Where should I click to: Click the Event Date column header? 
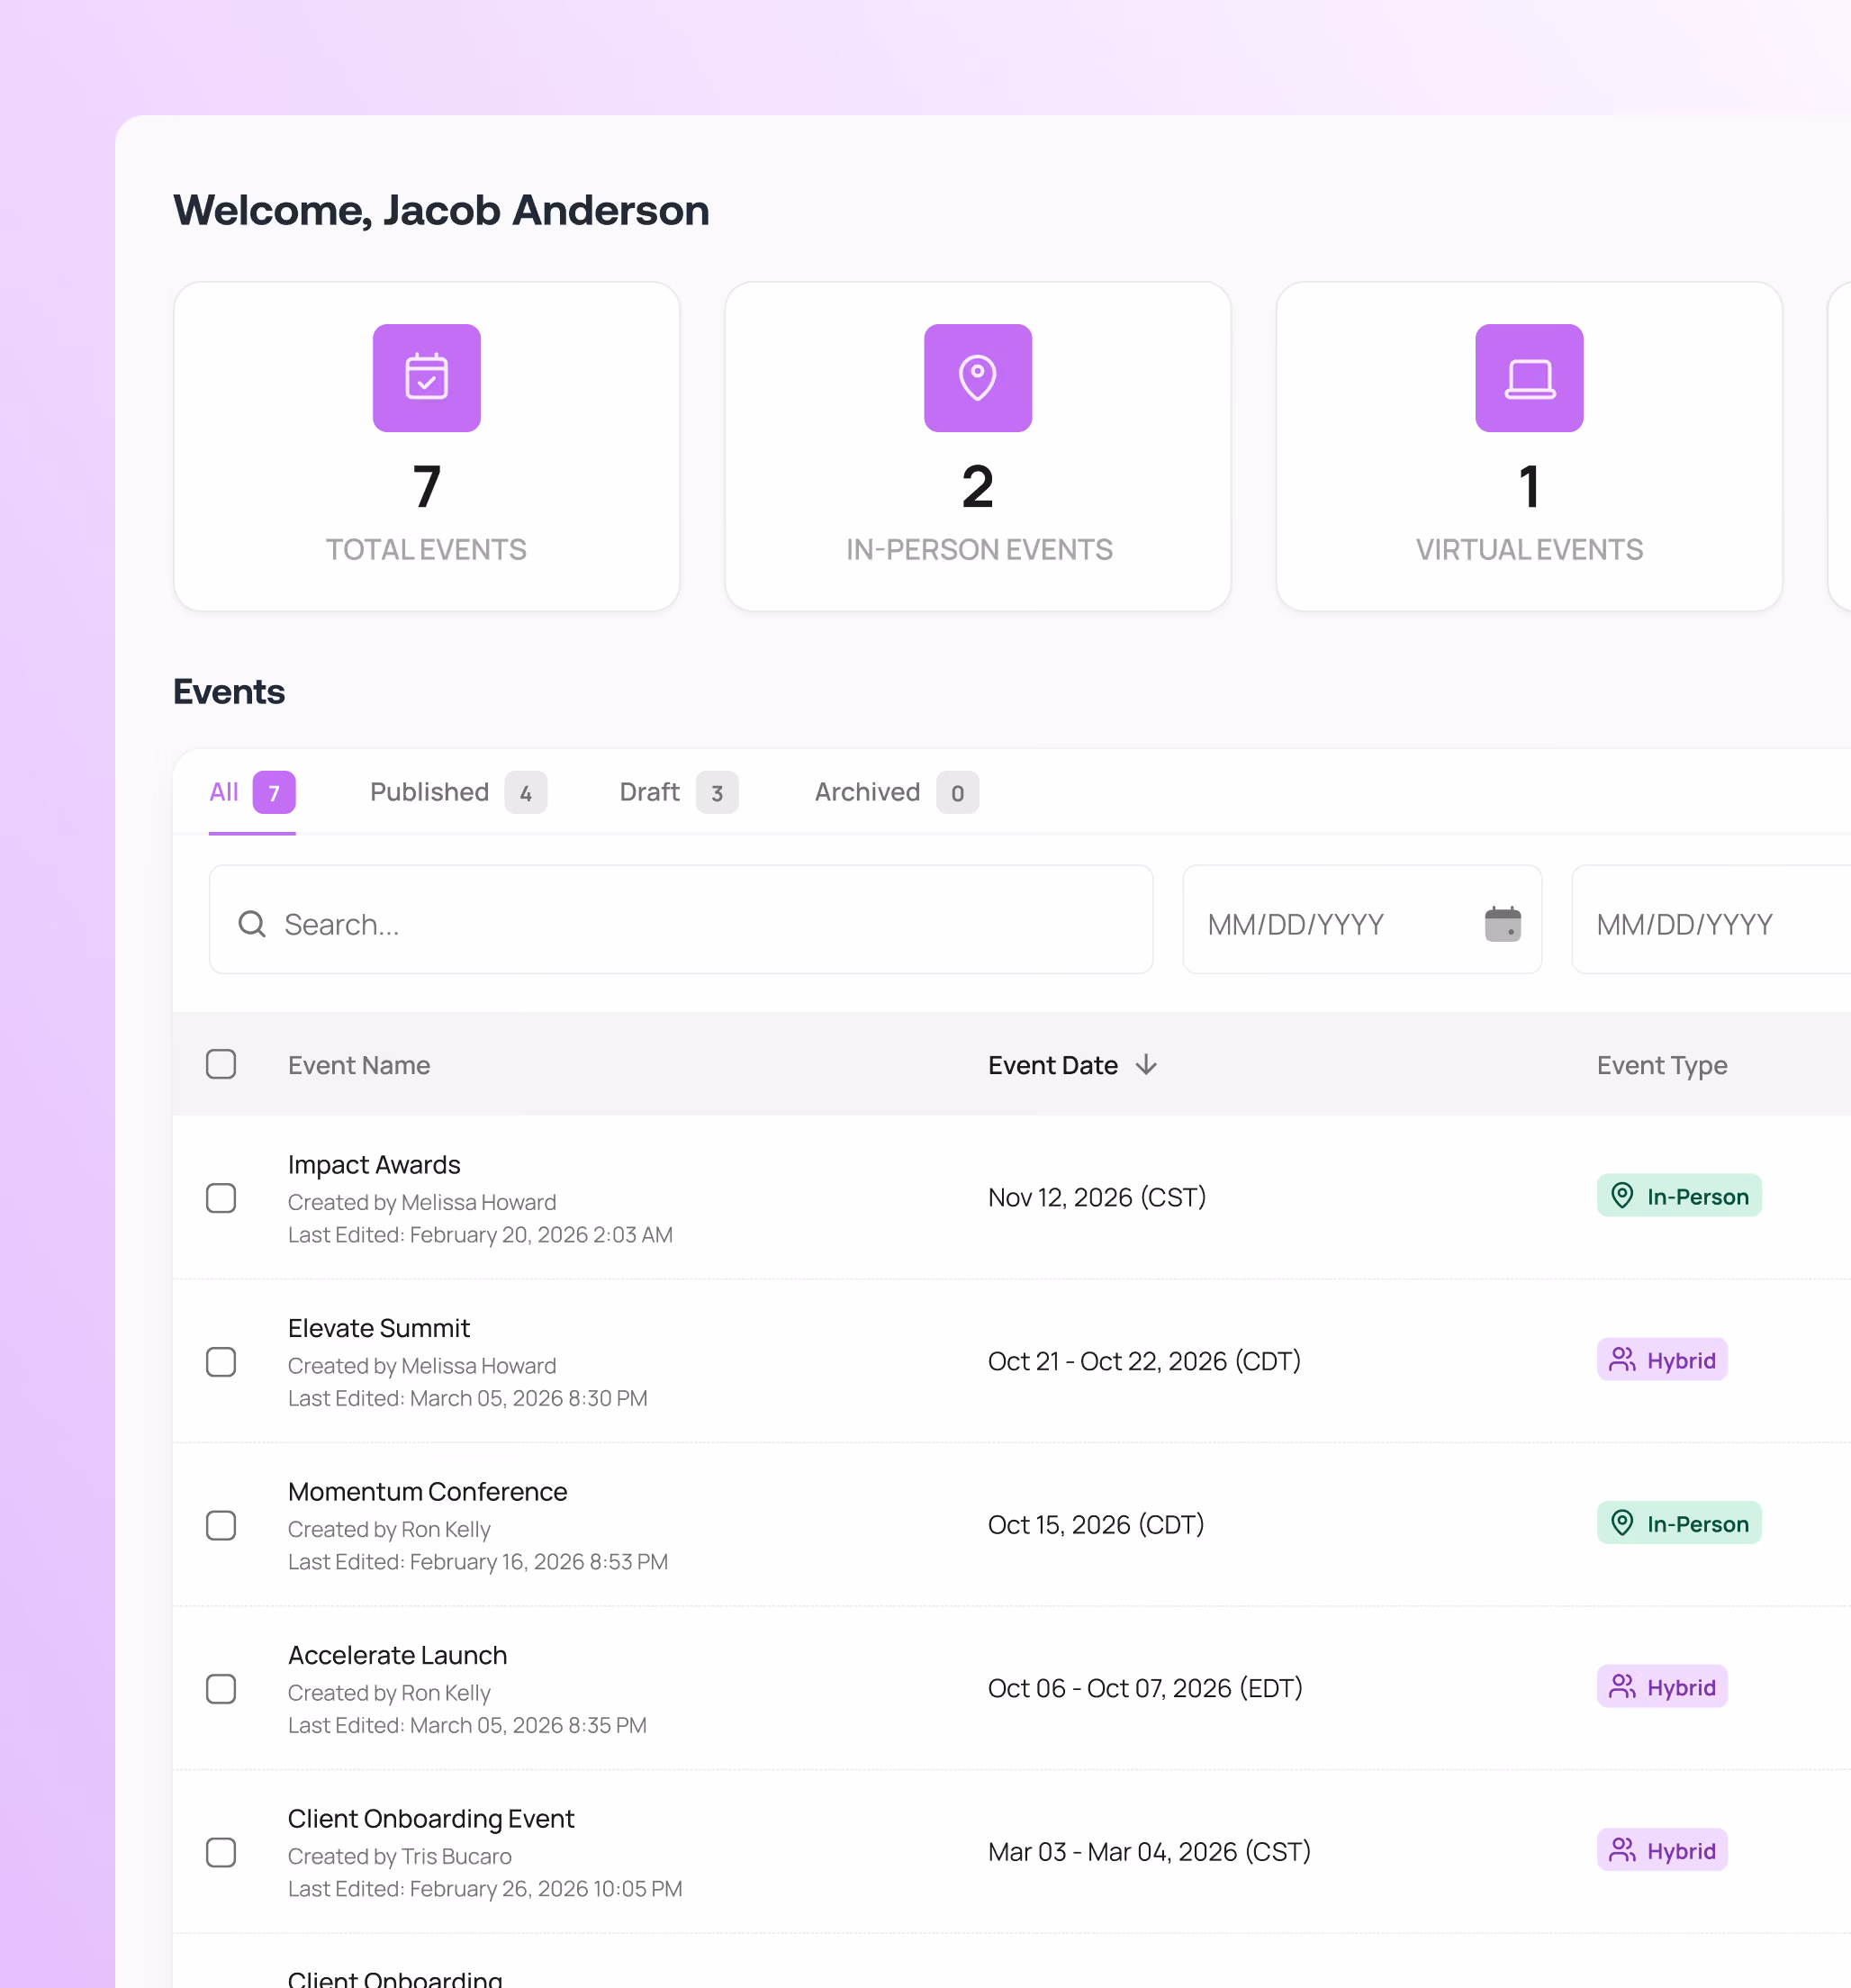tap(1052, 1065)
